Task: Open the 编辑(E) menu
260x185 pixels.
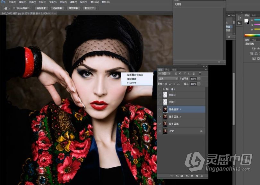Action: point(22,2)
